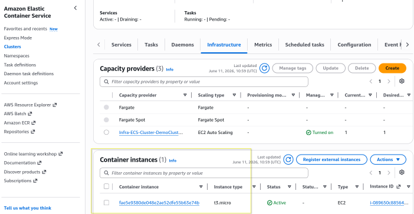
Task: Sort by Container instance column arrow
Action: point(201,186)
